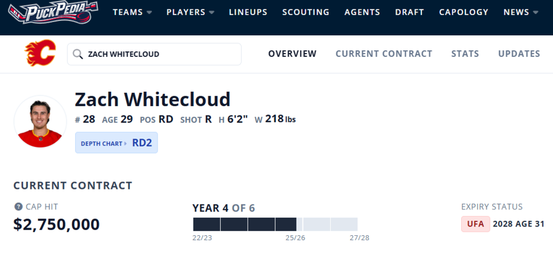This screenshot has height=253, width=553.
Task: Click the Depth Chart RD2 button
Action: click(116, 143)
